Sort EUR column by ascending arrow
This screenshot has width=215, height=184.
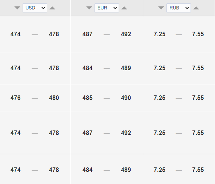[x=124, y=8]
